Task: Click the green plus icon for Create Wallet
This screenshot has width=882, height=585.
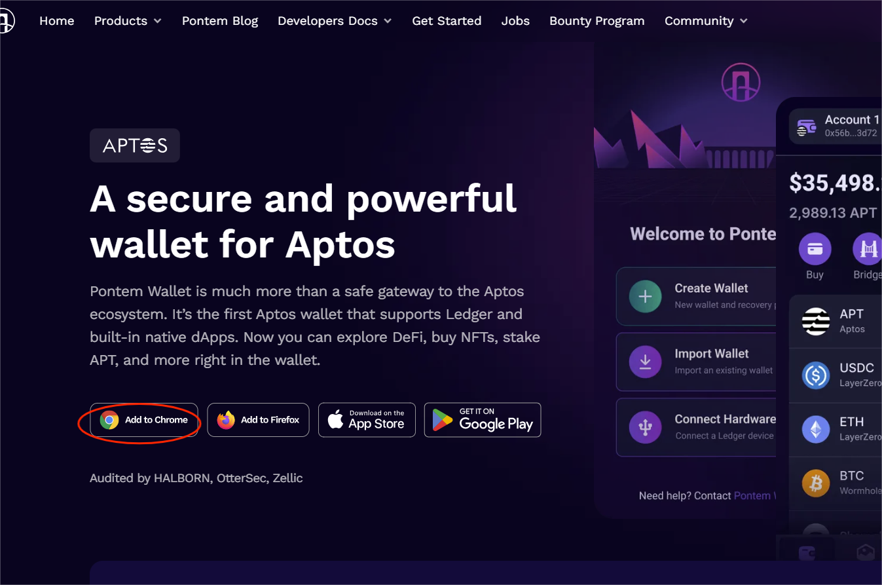Action: click(x=645, y=297)
